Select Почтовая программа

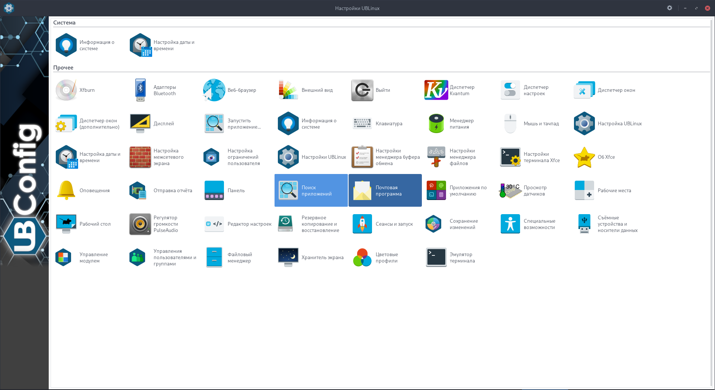click(385, 190)
